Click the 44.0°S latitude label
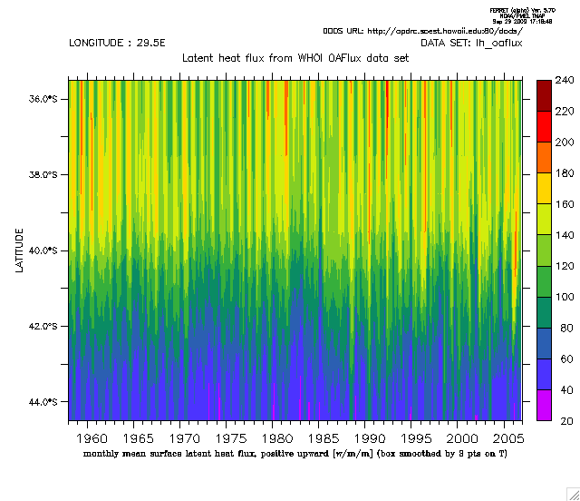The image size is (580, 501). pos(43,402)
